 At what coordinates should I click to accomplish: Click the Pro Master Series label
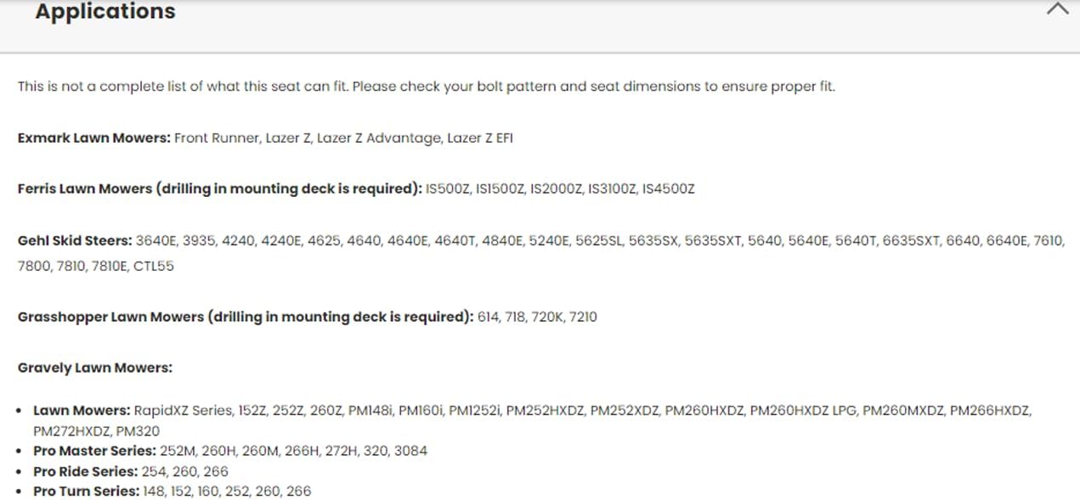(94, 451)
